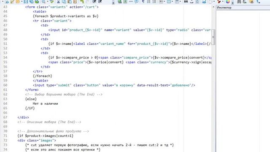This screenshot has width=270, height=152.
Task: Click the text "<tr class="variant">"
Action: pyautogui.click(x=52, y=21)
